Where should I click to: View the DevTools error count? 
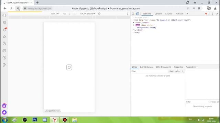click(x=207, y=14)
